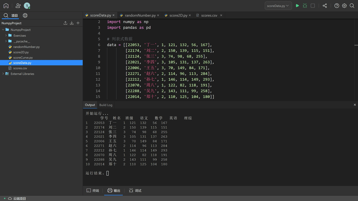Switch to the Build Log tab
358x201 pixels.
106,105
